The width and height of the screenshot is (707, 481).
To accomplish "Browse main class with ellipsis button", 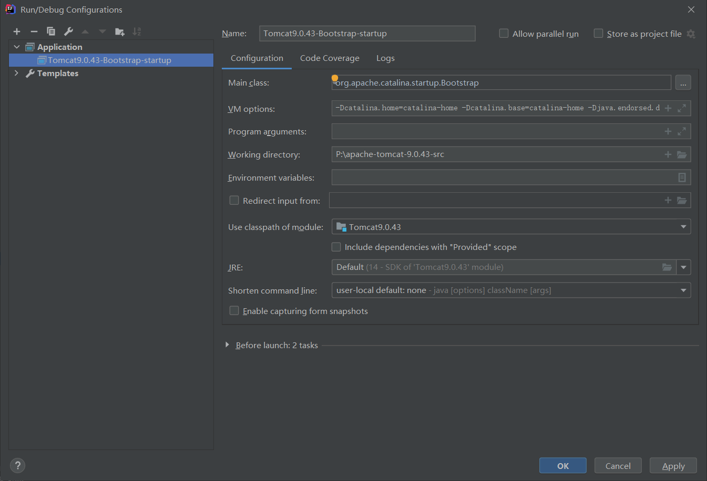I will tap(683, 83).
